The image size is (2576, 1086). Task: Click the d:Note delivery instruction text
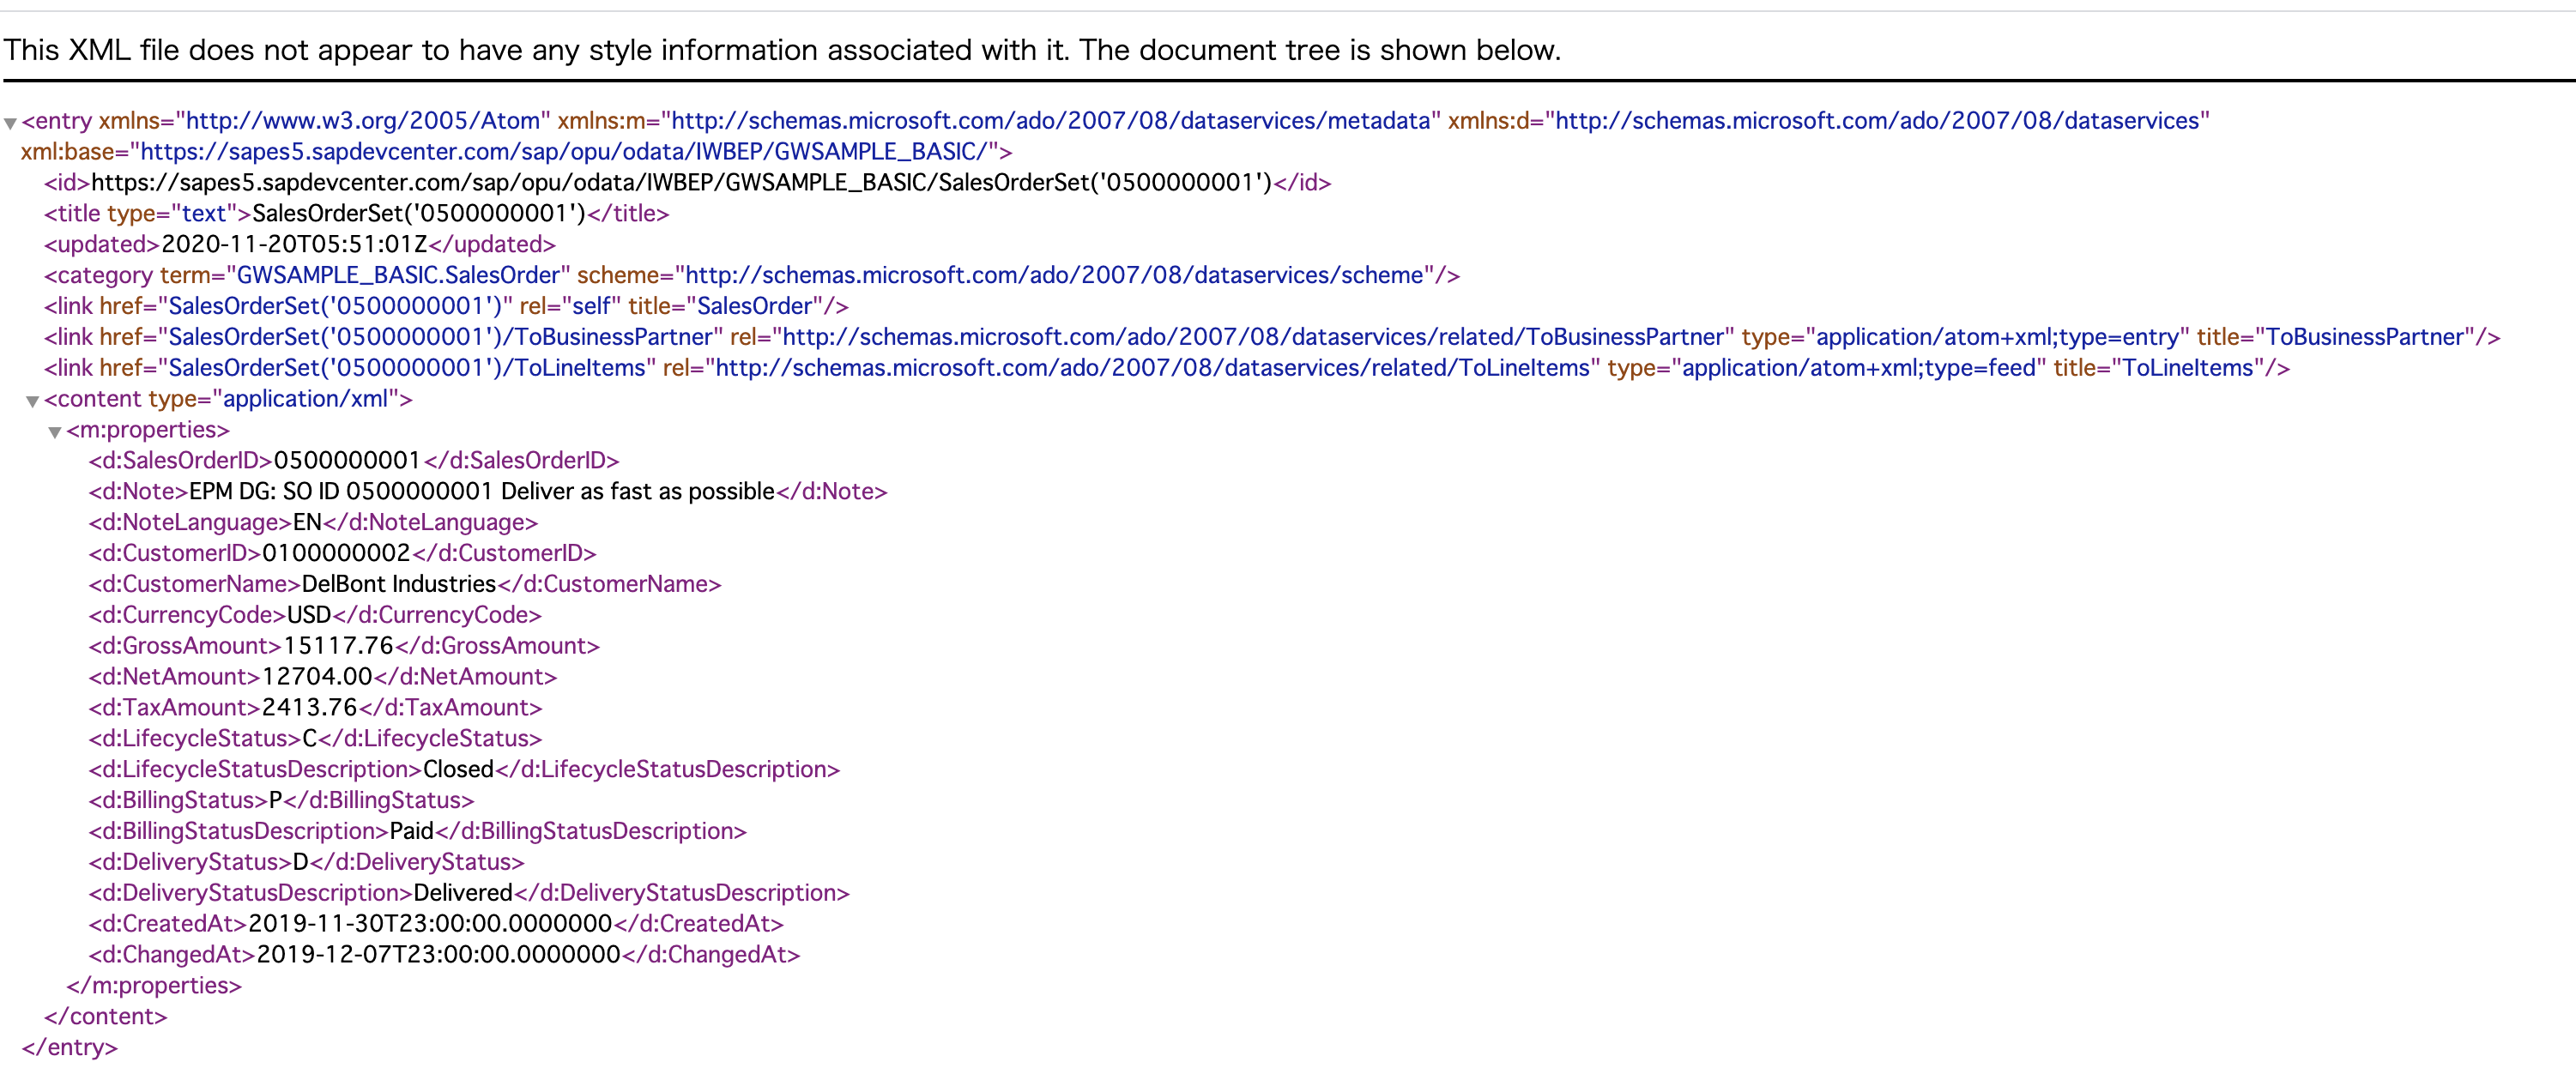[x=480, y=491]
